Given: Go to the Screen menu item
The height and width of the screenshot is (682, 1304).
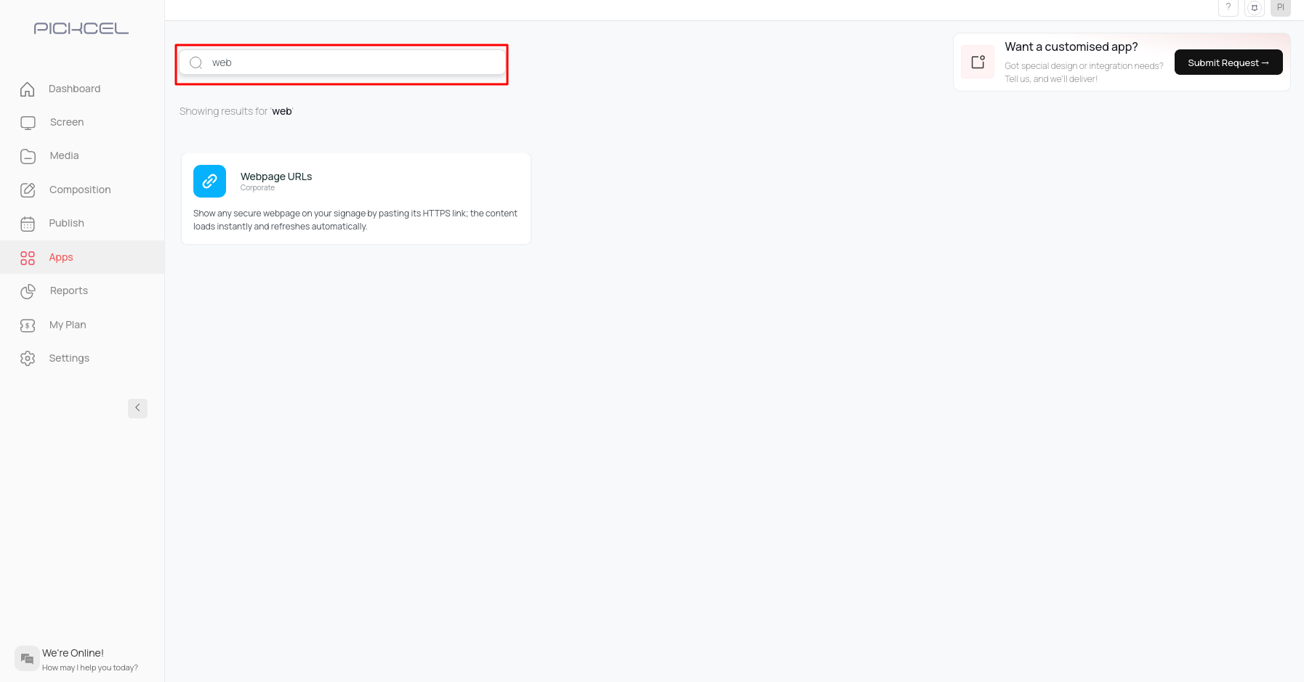Looking at the screenshot, I should pyautogui.click(x=66, y=122).
